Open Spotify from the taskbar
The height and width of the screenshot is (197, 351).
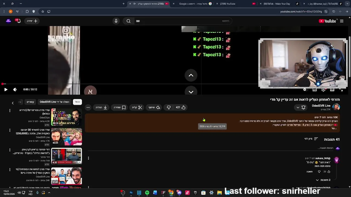(147, 193)
